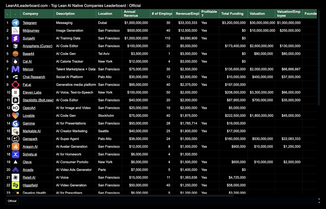The width and height of the screenshot is (326, 209).
Task: Click the Valuation/Employee column header
Action: (289, 14)
